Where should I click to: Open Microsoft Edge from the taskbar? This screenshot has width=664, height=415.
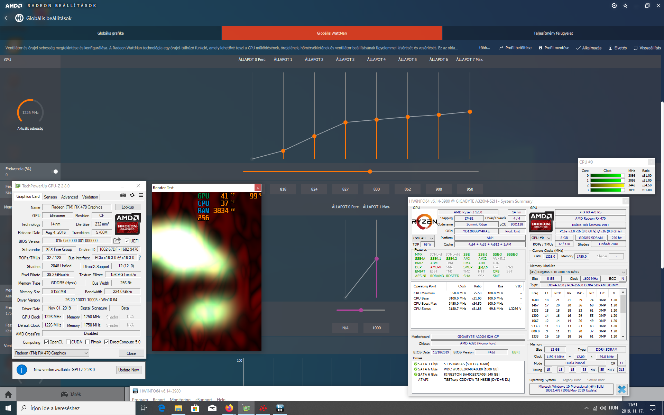(162, 408)
